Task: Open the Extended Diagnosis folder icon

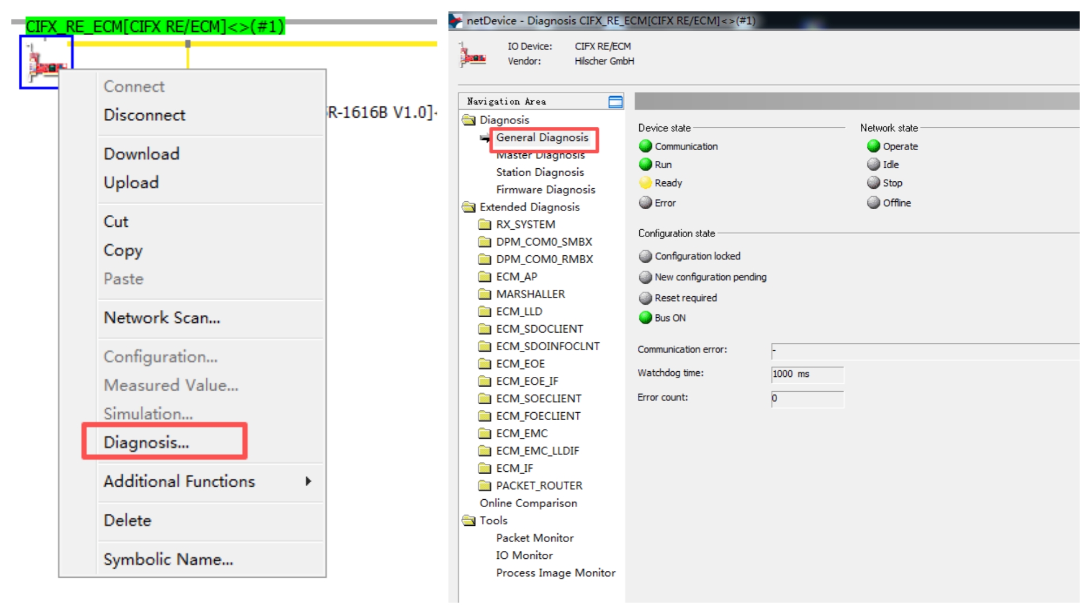Action: (x=469, y=207)
